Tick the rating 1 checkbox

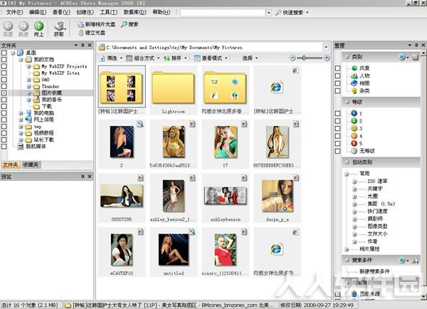coord(337,113)
